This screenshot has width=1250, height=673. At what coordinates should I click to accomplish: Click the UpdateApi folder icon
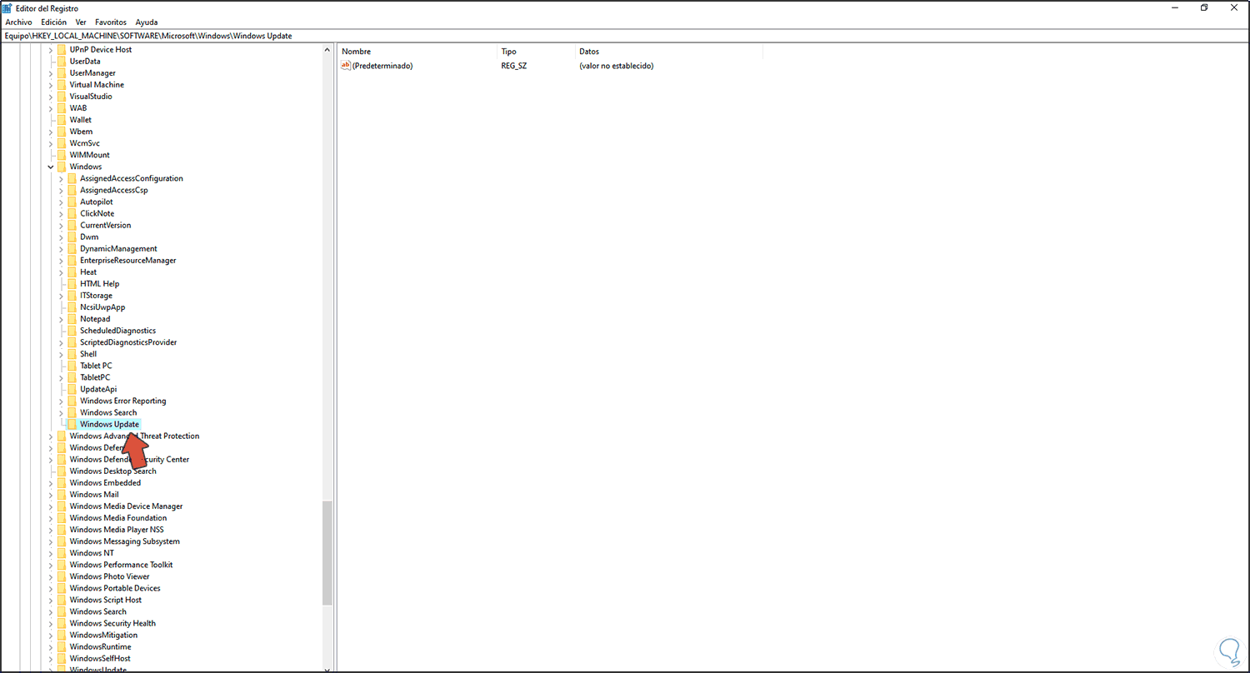click(x=72, y=389)
